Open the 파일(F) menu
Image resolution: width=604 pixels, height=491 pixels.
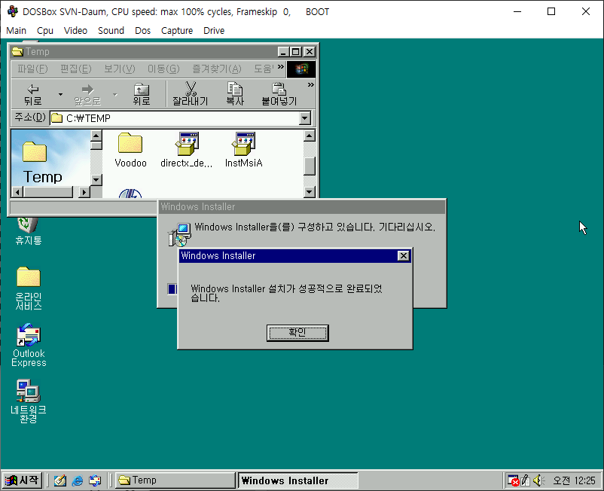(32, 69)
